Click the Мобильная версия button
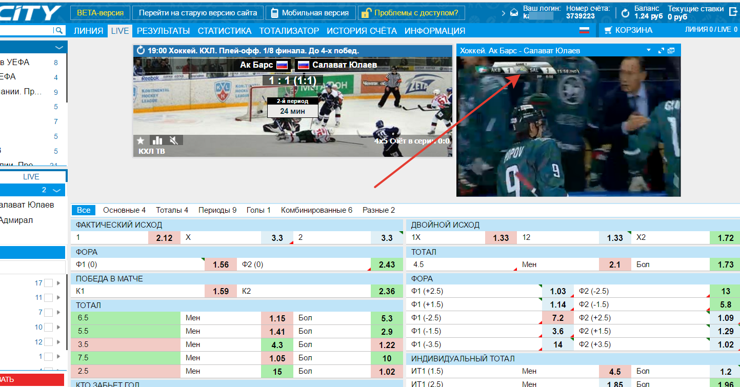Viewport: 740px width, 387px height. 310,13
